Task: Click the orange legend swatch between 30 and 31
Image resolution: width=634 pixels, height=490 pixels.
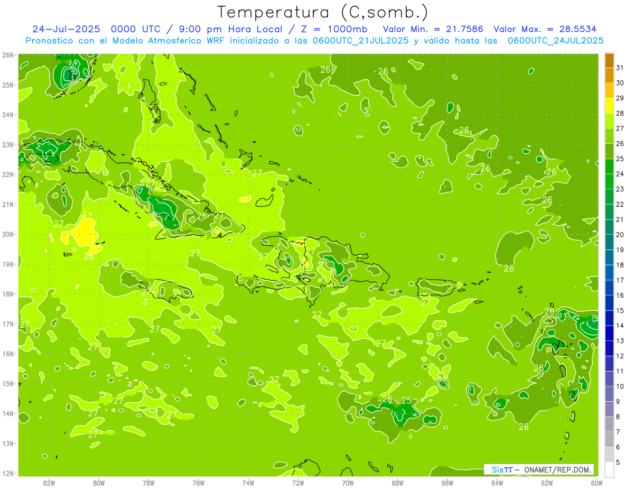Action: (x=610, y=75)
